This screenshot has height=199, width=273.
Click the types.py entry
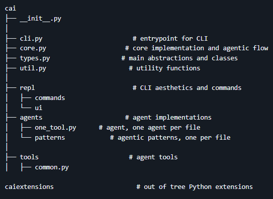tap(35, 58)
